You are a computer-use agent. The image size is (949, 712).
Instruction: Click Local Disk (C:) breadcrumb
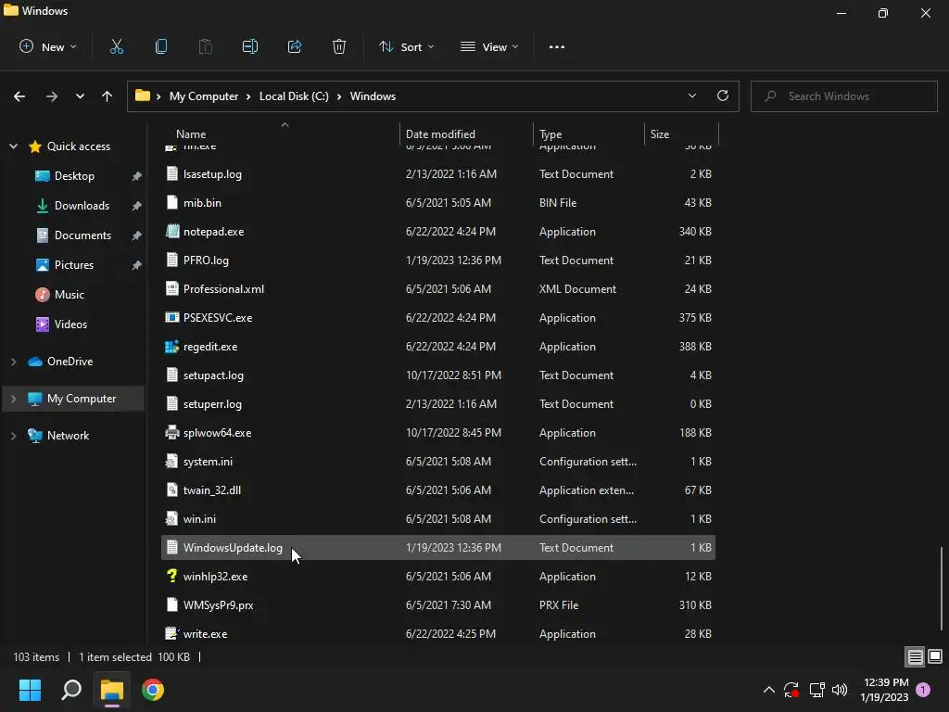(x=294, y=96)
